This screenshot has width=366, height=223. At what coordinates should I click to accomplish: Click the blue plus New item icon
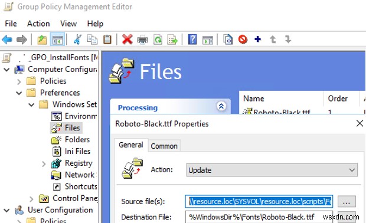pos(258,39)
